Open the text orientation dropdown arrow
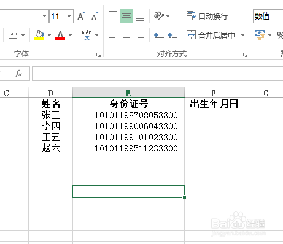This screenshot has height=244, width=283. [168, 16]
